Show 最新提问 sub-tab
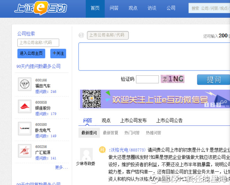The image size is (230, 185). pyautogui.click(x=89, y=133)
